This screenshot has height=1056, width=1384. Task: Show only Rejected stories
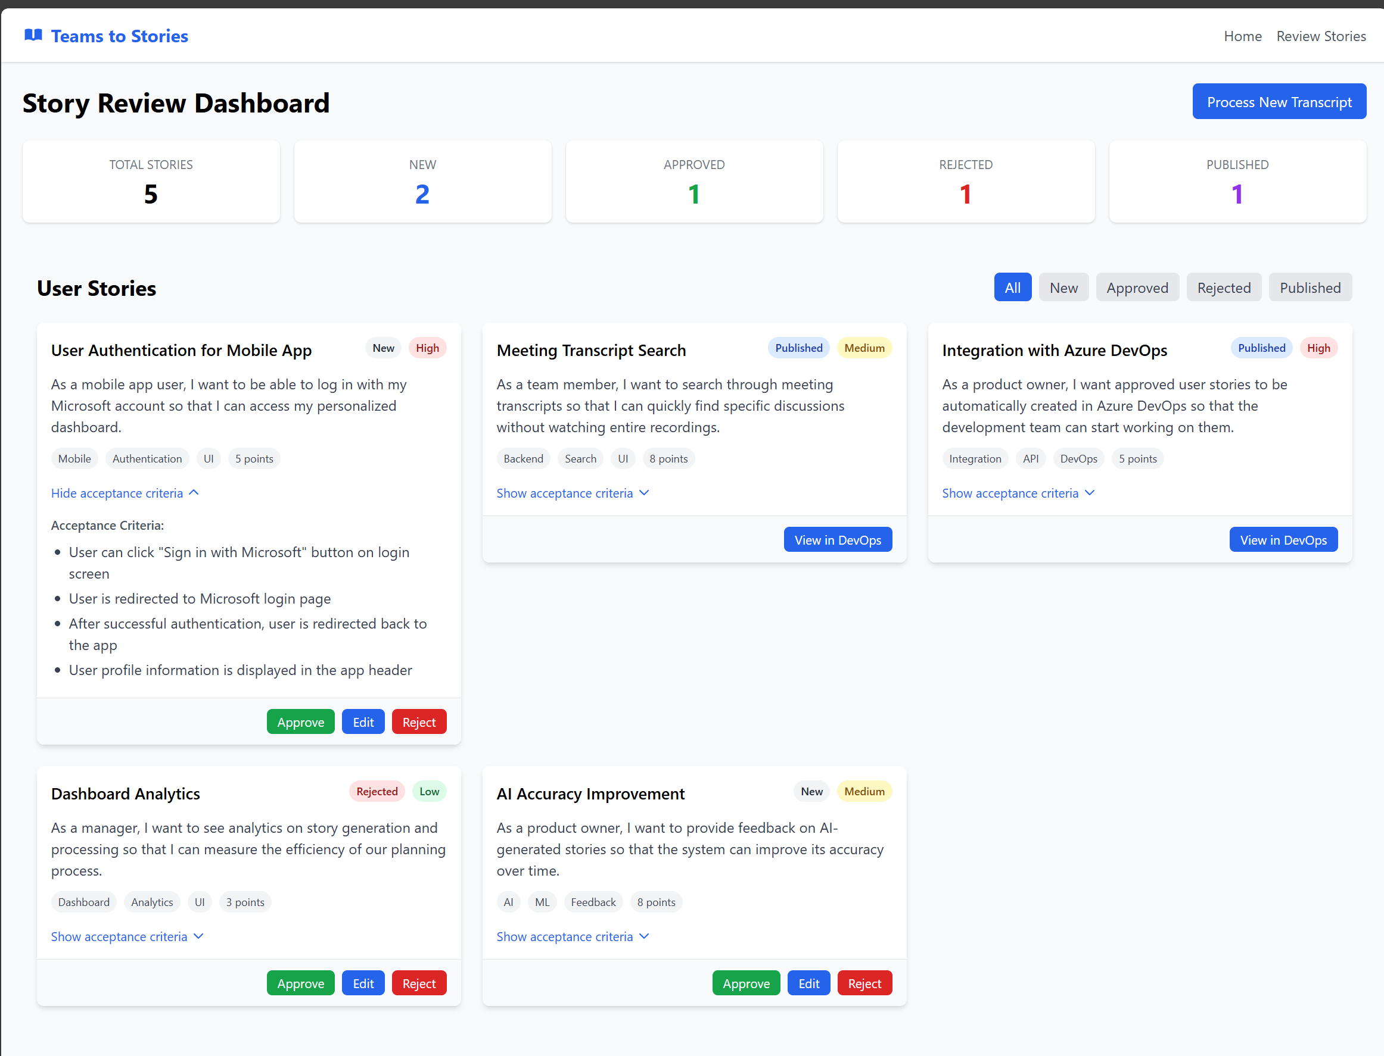pos(1223,288)
